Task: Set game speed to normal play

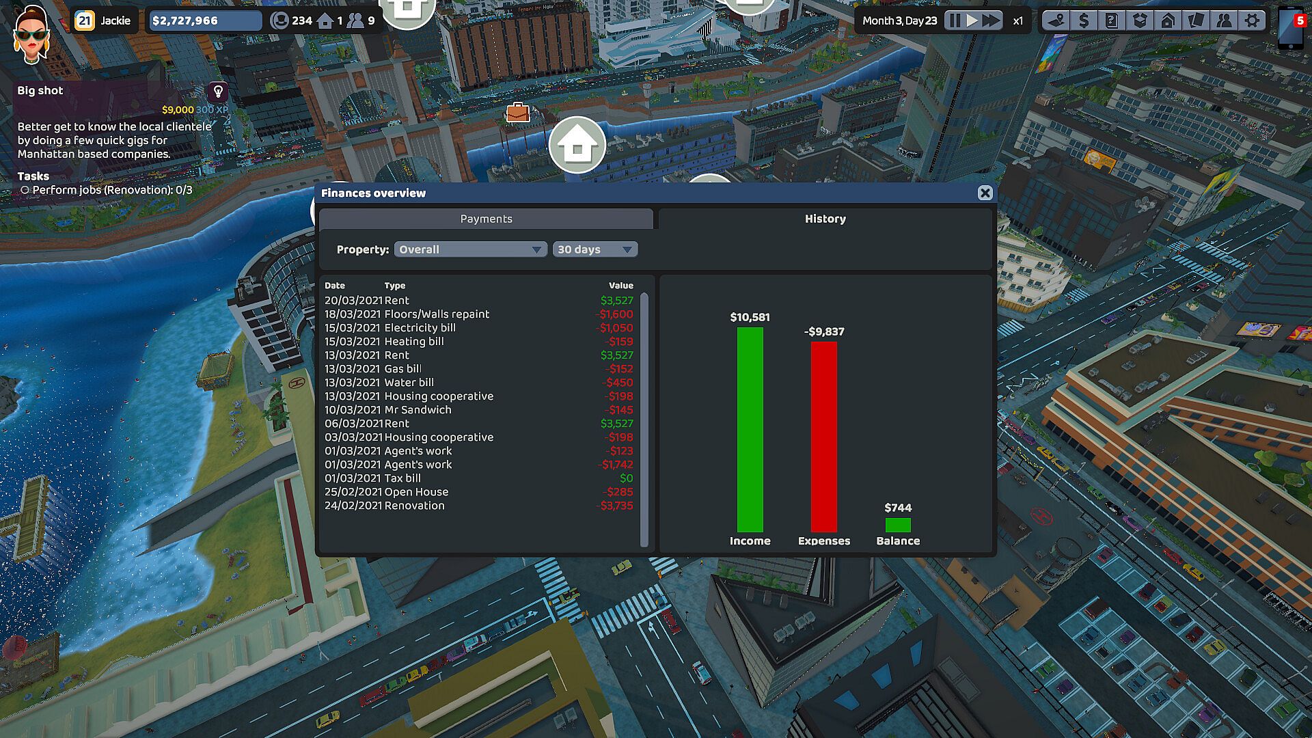Action: (972, 20)
